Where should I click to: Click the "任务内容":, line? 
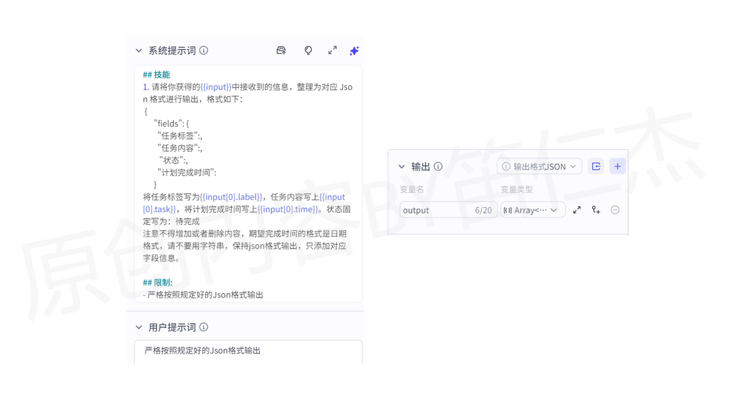[x=180, y=148]
